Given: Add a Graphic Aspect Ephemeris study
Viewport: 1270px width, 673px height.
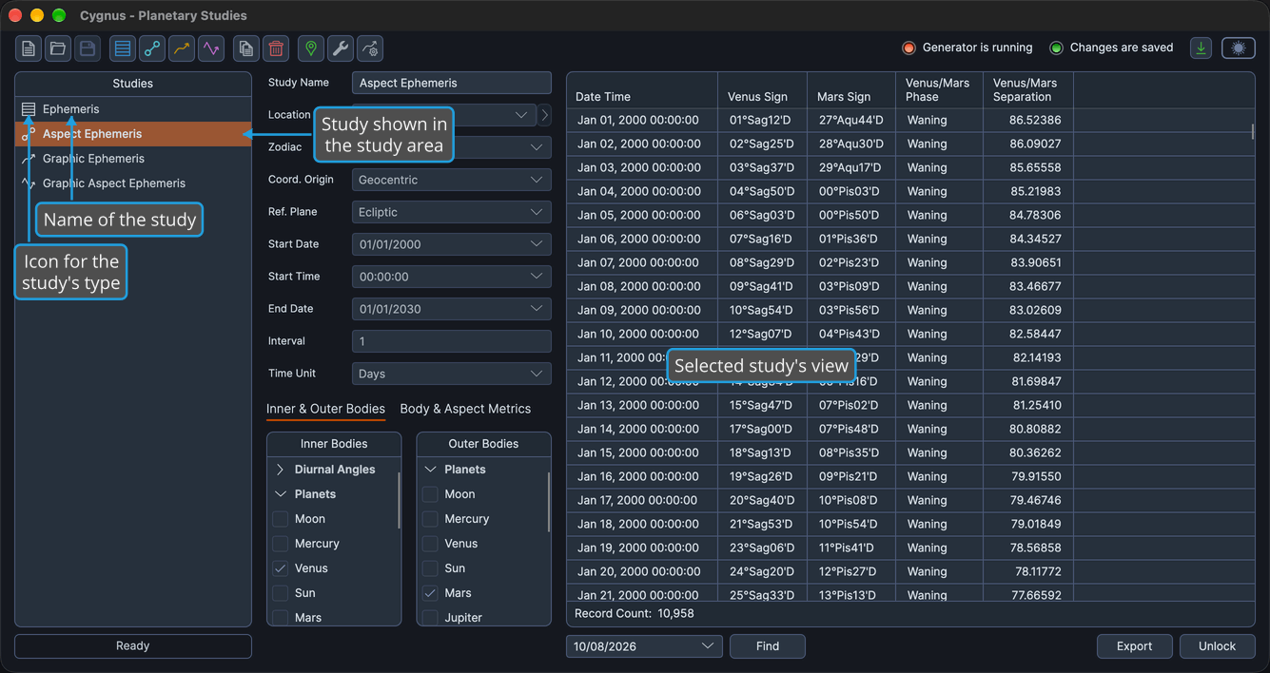Looking at the screenshot, I should point(211,48).
